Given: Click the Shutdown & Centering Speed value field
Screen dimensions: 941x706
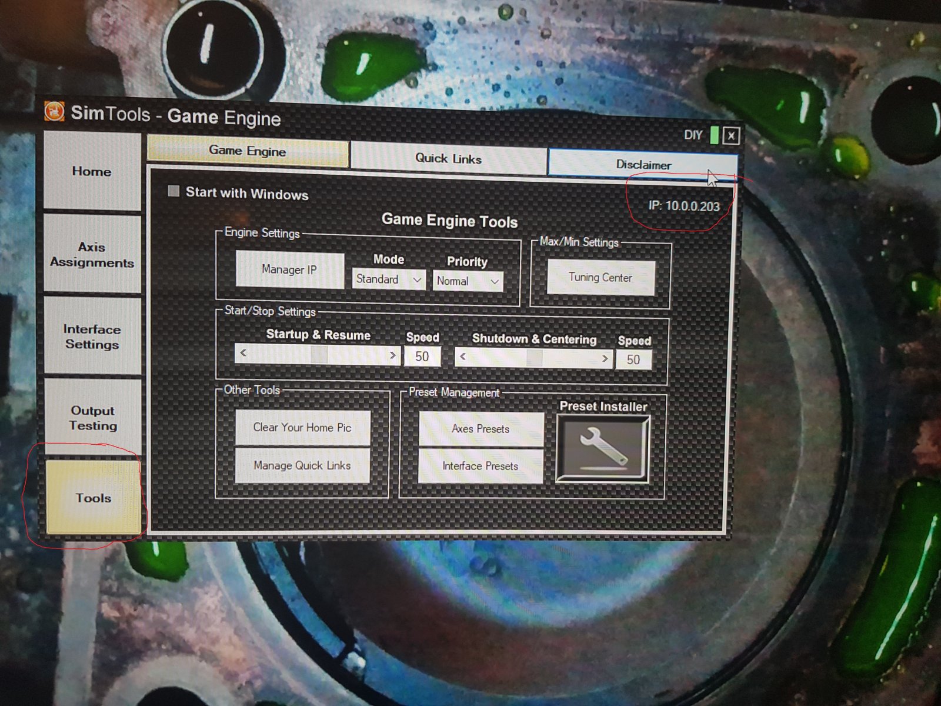Looking at the screenshot, I should (x=633, y=359).
